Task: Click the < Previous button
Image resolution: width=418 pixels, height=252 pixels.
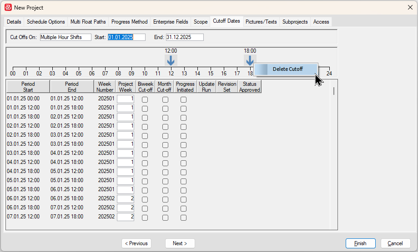Action: [x=136, y=243]
